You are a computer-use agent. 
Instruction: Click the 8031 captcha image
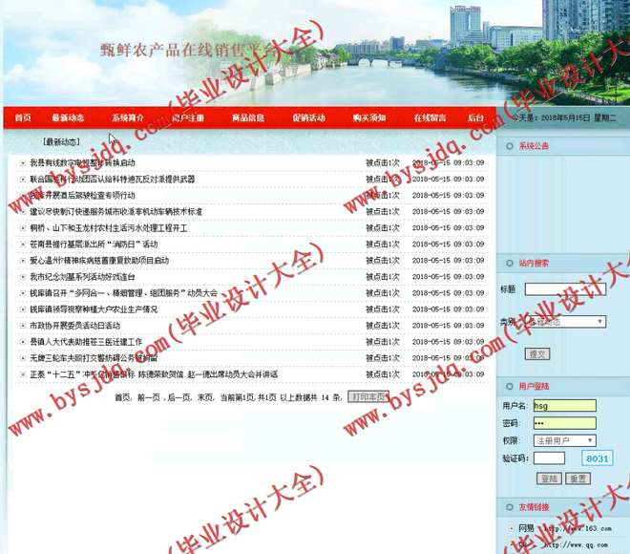pyautogui.click(x=598, y=458)
